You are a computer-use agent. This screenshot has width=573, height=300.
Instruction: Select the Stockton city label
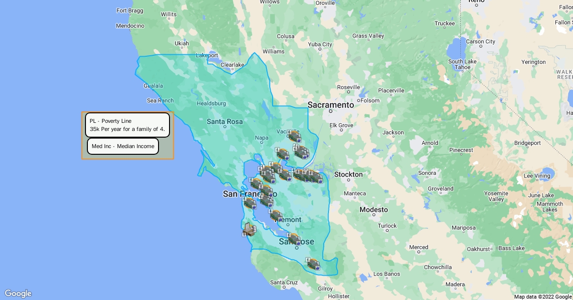(348, 175)
